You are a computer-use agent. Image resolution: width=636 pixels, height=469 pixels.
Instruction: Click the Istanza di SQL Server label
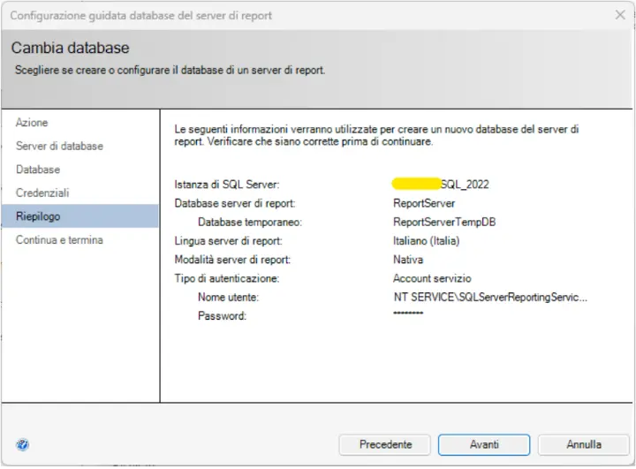point(227,185)
